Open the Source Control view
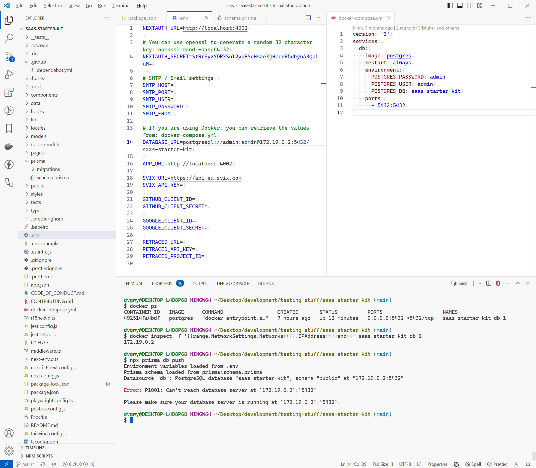 click(x=9, y=56)
